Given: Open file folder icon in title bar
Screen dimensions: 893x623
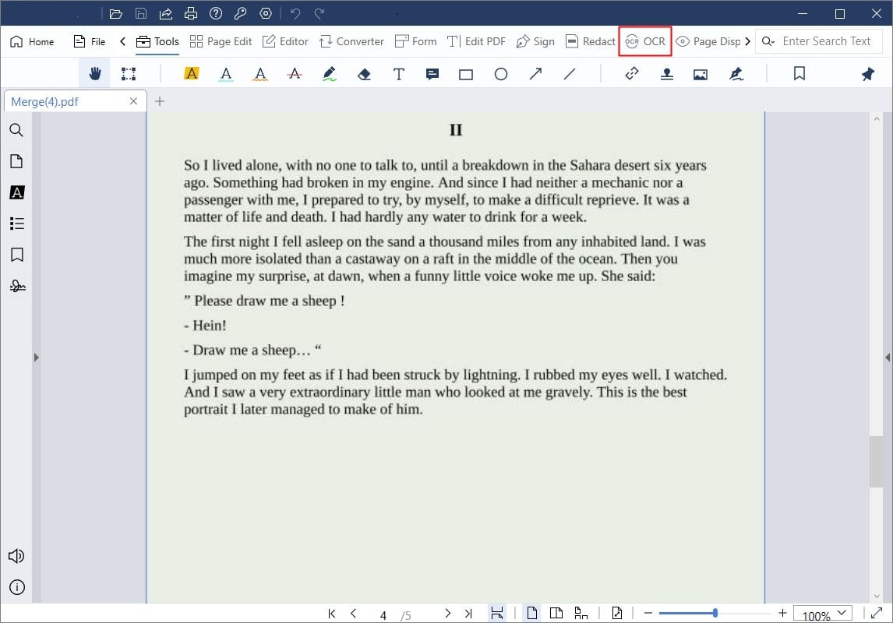Looking at the screenshot, I should [x=115, y=14].
